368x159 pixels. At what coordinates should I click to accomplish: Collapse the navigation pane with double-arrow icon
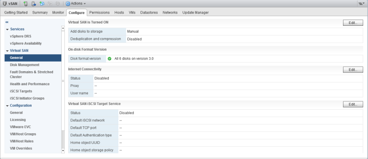coord(7,22)
